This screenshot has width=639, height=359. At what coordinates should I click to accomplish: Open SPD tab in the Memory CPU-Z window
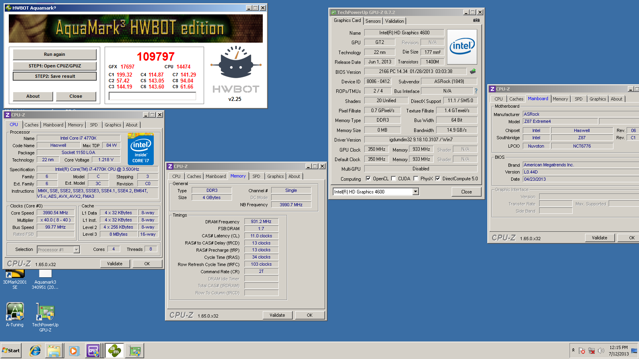click(x=256, y=176)
